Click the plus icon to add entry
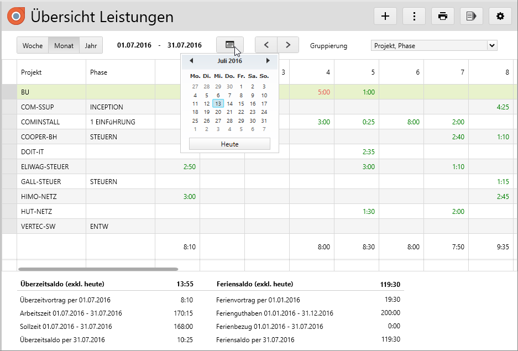The height and width of the screenshot is (351, 518). click(385, 16)
